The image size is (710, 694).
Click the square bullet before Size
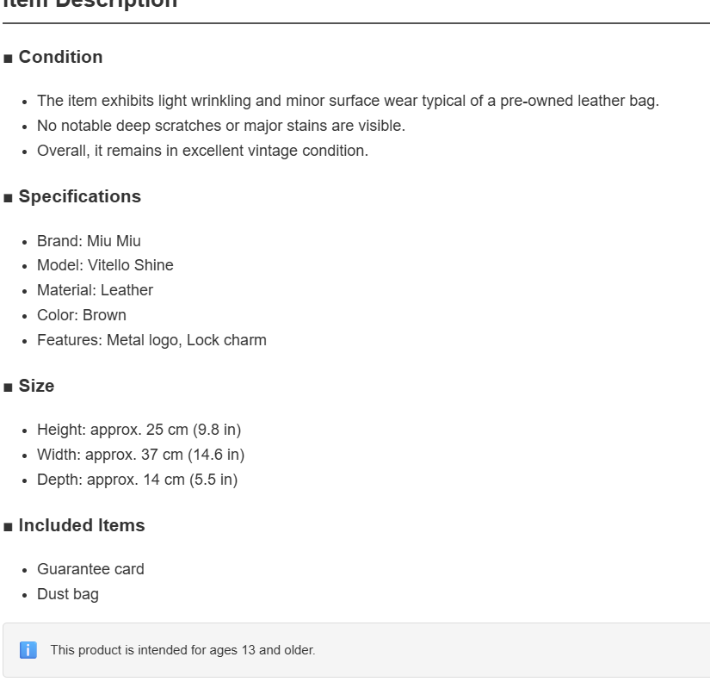[x=8, y=387]
